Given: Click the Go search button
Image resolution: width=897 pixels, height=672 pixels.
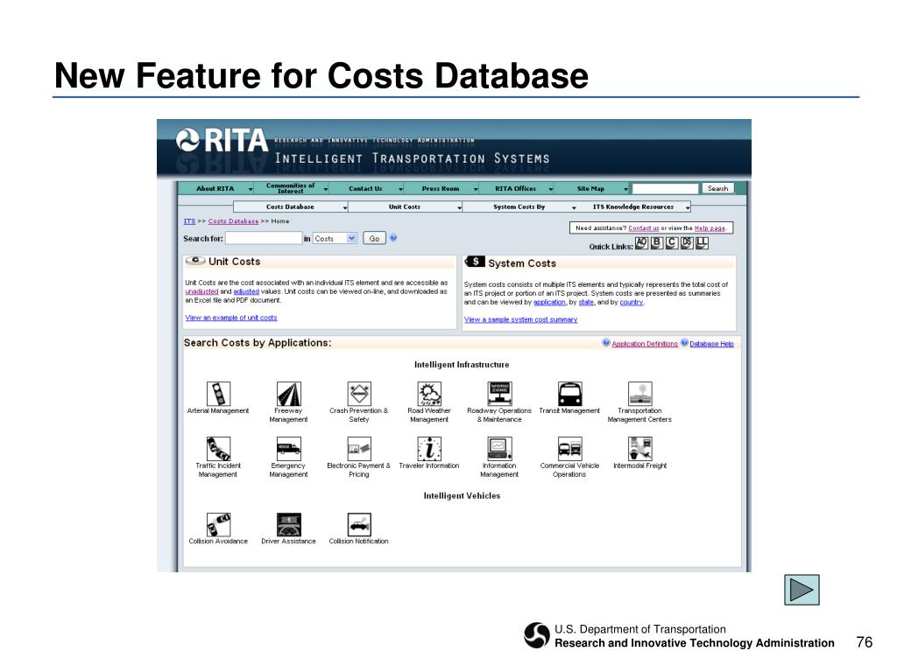Looking at the screenshot, I should coord(374,238).
